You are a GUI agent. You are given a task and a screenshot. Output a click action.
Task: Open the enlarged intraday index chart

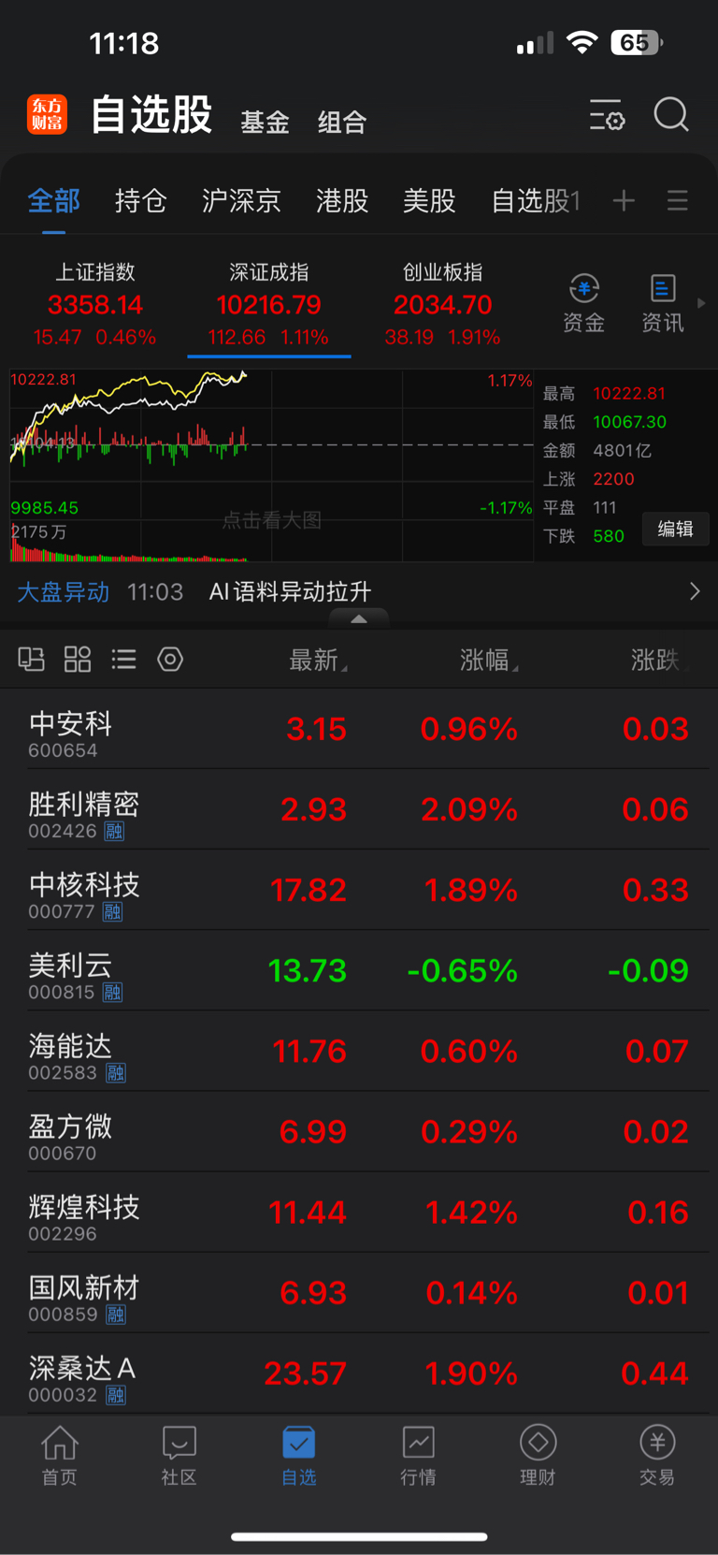[x=271, y=465]
